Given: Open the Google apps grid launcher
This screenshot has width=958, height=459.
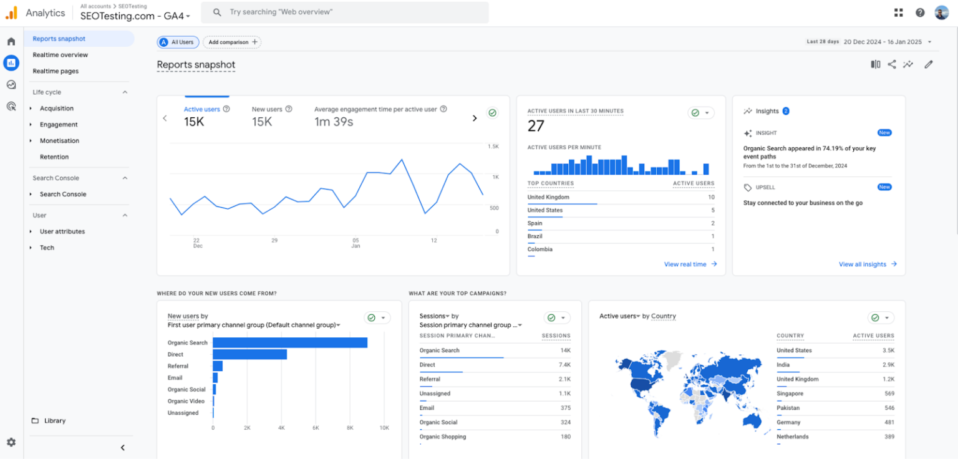Looking at the screenshot, I should coord(898,12).
